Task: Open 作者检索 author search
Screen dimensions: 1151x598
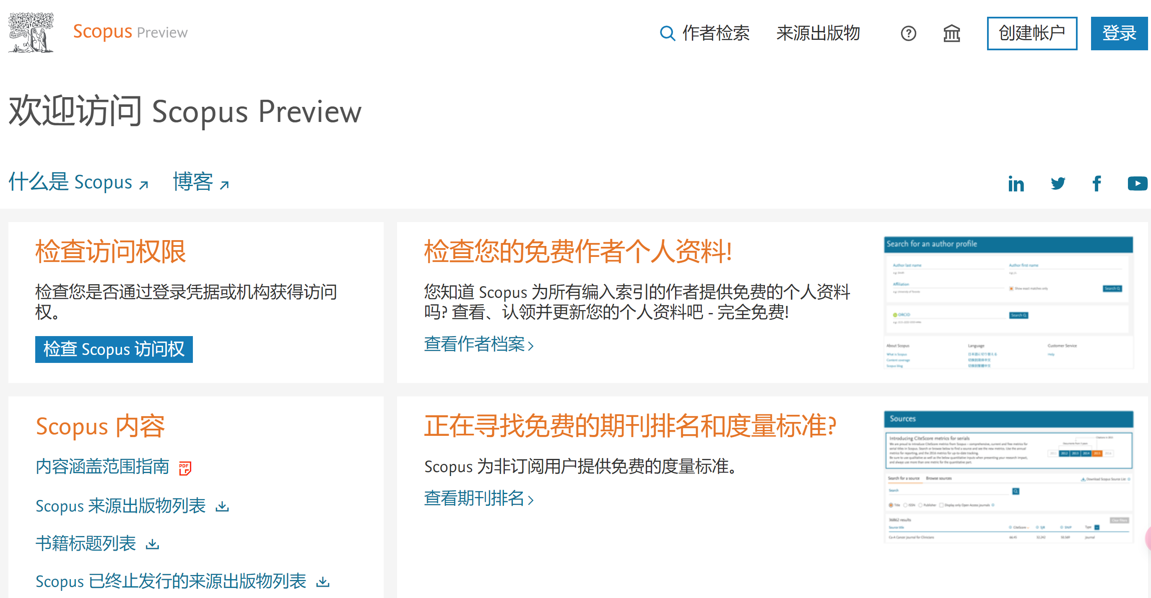Action: 715,33
